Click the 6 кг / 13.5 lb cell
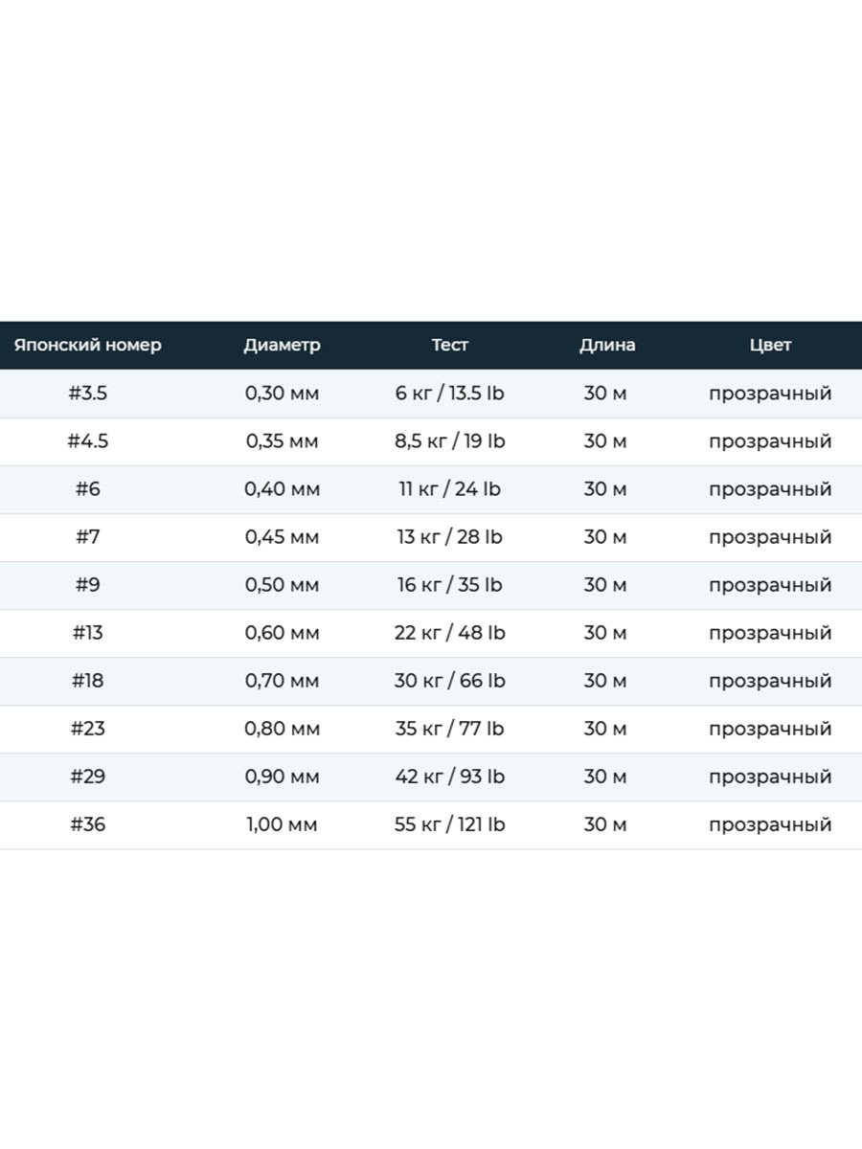The image size is (862, 1149). click(450, 394)
